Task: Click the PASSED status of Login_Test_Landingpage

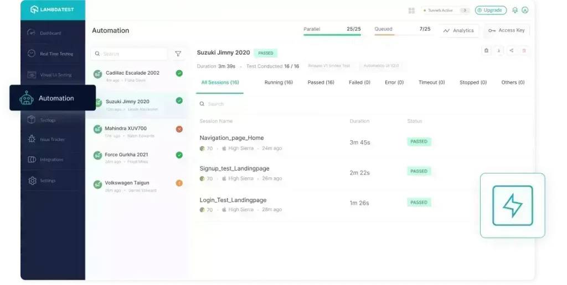Action: pos(419,202)
